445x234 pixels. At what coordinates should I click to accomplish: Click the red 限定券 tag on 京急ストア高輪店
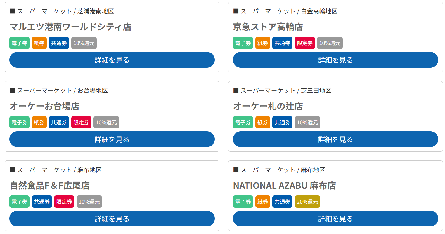(305, 43)
